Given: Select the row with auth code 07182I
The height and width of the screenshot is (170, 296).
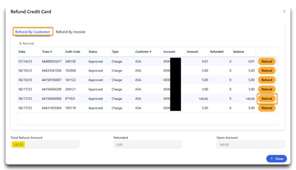Looking at the screenshot, I should pos(137,99).
